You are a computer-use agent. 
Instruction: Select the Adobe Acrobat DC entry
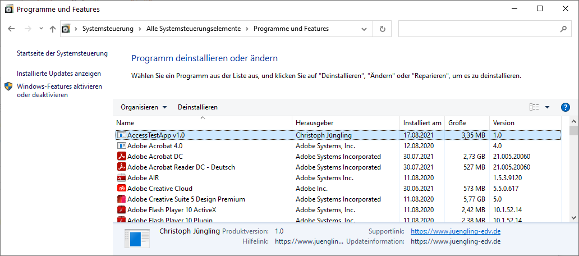(338, 157)
